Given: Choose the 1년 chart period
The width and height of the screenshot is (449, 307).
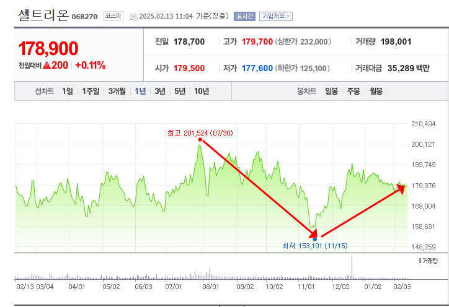Looking at the screenshot, I should click(140, 91).
